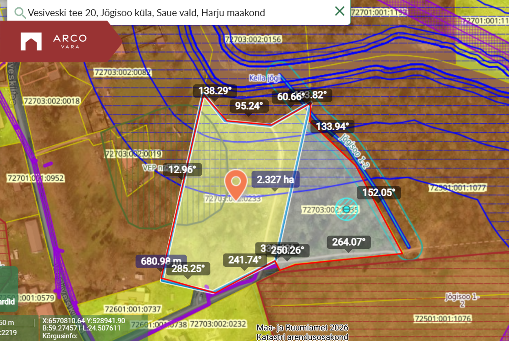This screenshot has height=341, width=509.
Task: Select cadastral label 72703:002:0082
Action: click(x=122, y=72)
